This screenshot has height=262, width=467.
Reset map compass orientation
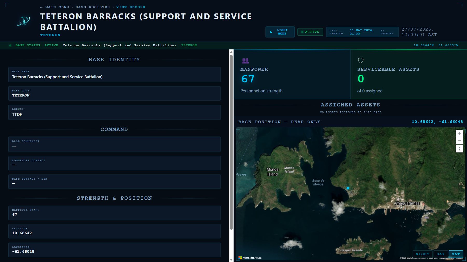pyautogui.click(x=459, y=149)
